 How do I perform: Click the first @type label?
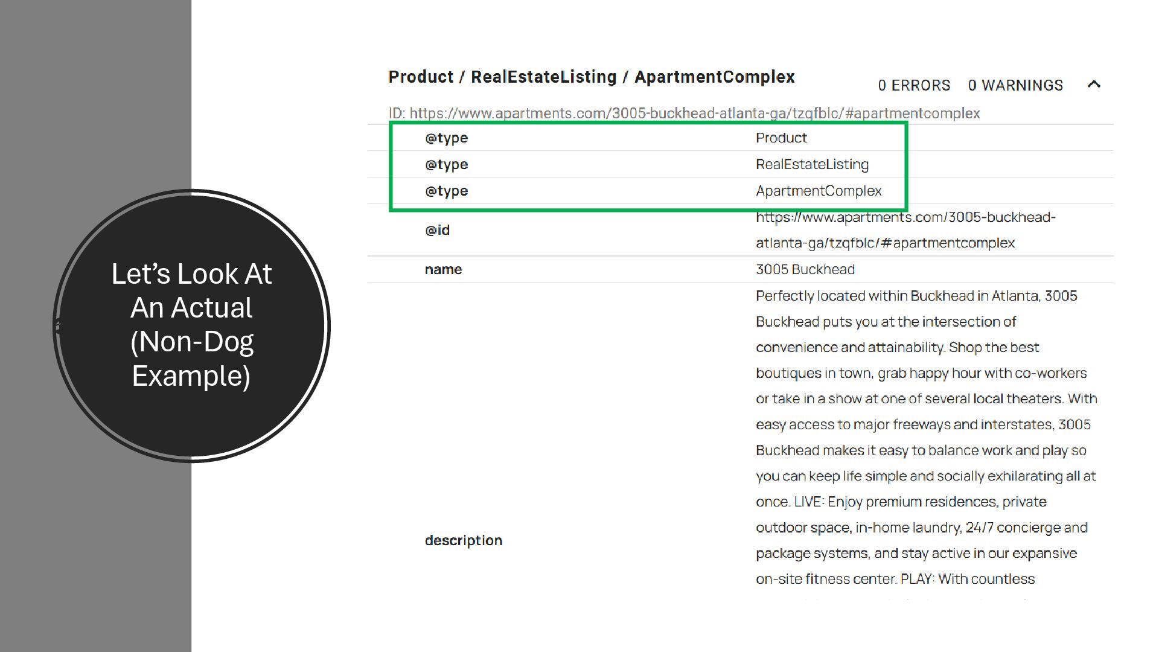[446, 138]
